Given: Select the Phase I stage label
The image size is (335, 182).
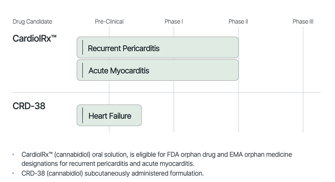Looking at the screenshot, I should (174, 22).
